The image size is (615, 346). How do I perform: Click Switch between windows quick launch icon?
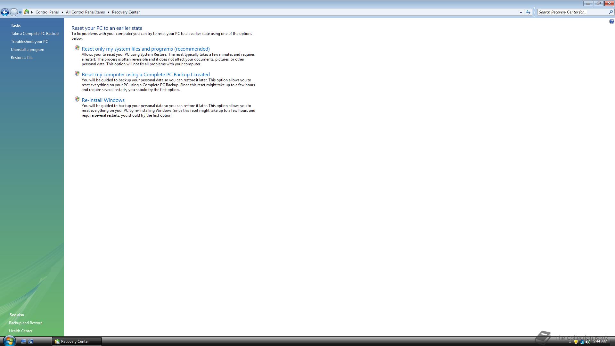pyautogui.click(x=31, y=342)
